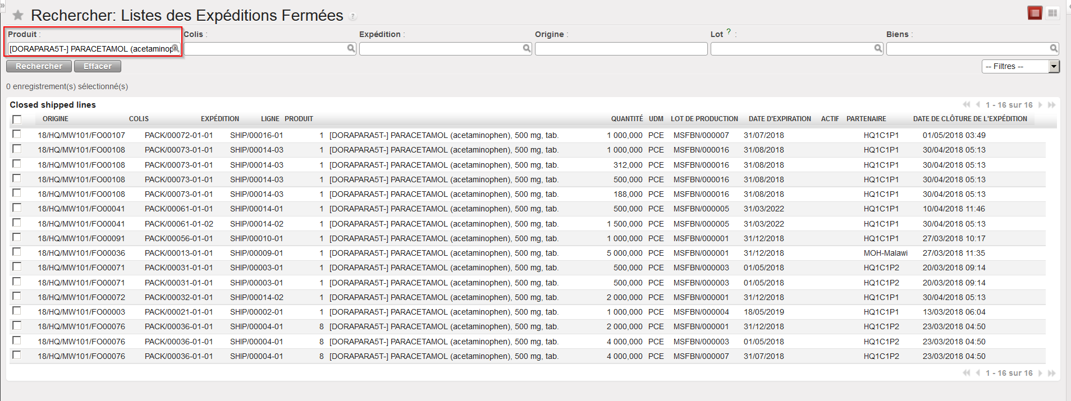Select the row checkbox for FO00107

point(17,135)
